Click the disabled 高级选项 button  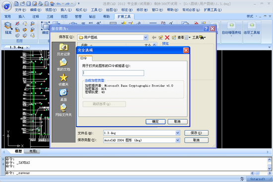coord(104,104)
